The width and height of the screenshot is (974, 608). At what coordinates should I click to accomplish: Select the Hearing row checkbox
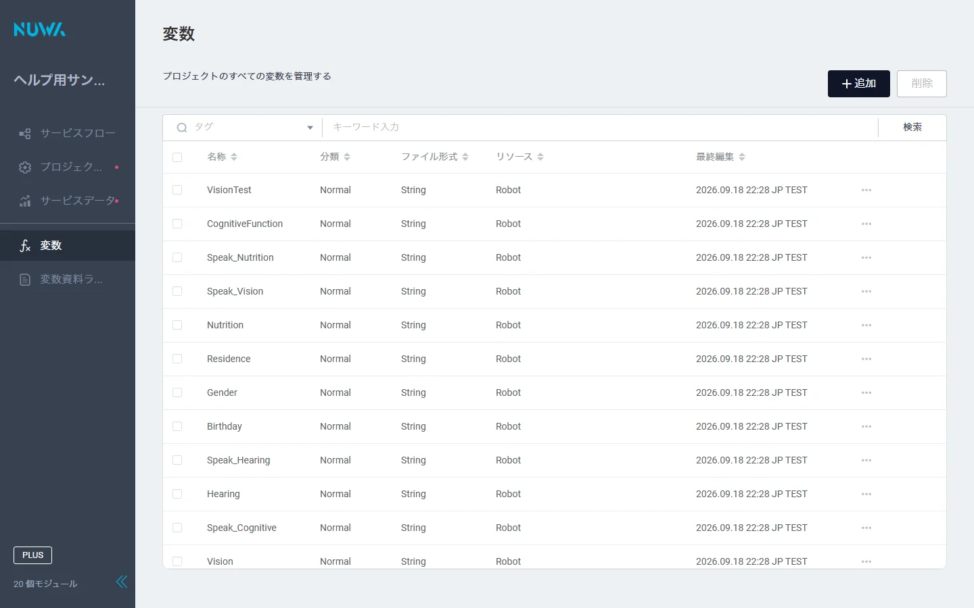[x=177, y=494]
